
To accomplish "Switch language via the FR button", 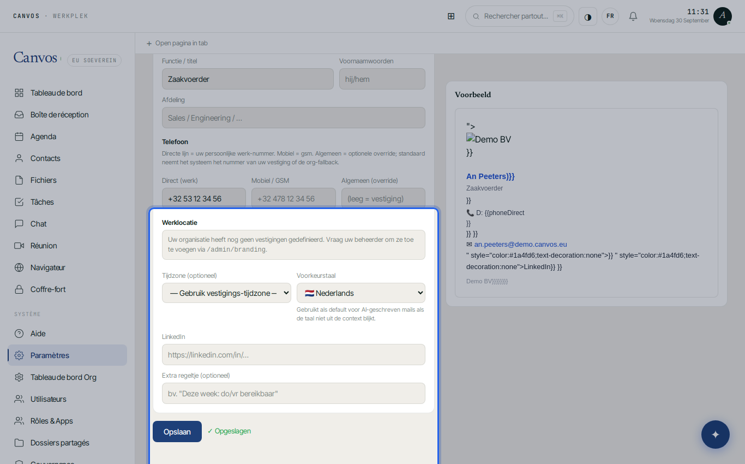I will point(610,16).
